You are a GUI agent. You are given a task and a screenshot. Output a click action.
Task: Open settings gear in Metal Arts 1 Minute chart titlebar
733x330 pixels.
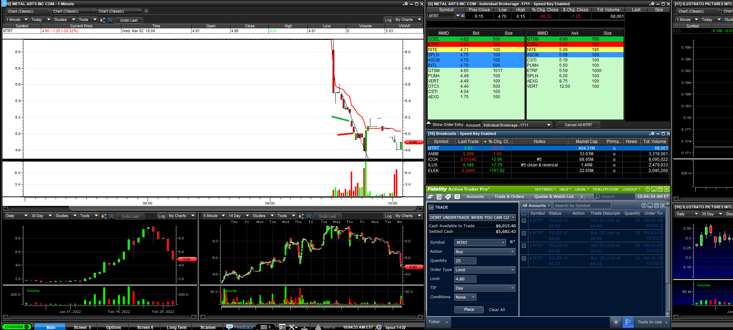[x=405, y=4]
